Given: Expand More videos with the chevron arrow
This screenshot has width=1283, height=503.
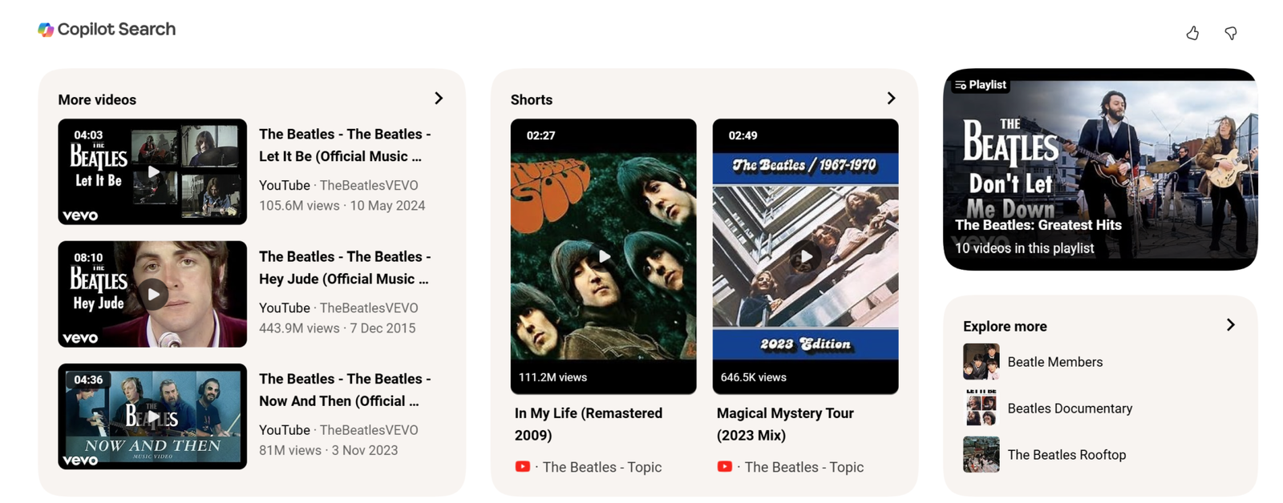Looking at the screenshot, I should pos(439,99).
